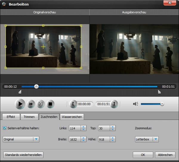Click the trim end time 00:01:51 field
This screenshot has width=179, height=162.
pos(104,104)
